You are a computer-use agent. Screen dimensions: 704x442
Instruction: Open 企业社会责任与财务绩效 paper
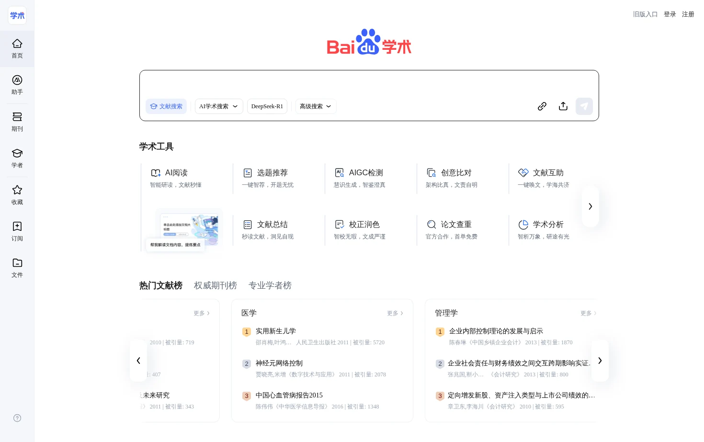(519, 363)
